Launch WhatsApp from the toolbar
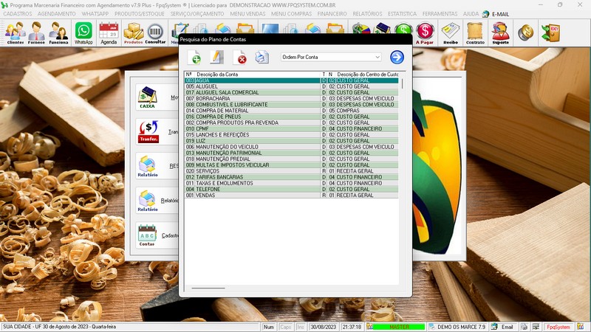 [x=83, y=32]
